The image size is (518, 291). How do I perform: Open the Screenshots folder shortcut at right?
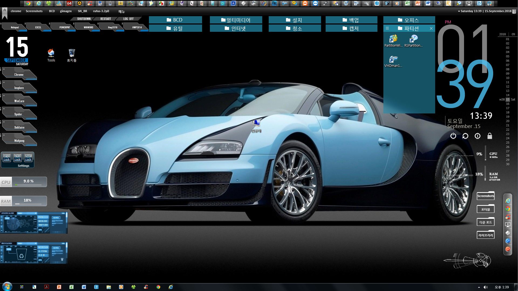pyautogui.click(x=486, y=196)
